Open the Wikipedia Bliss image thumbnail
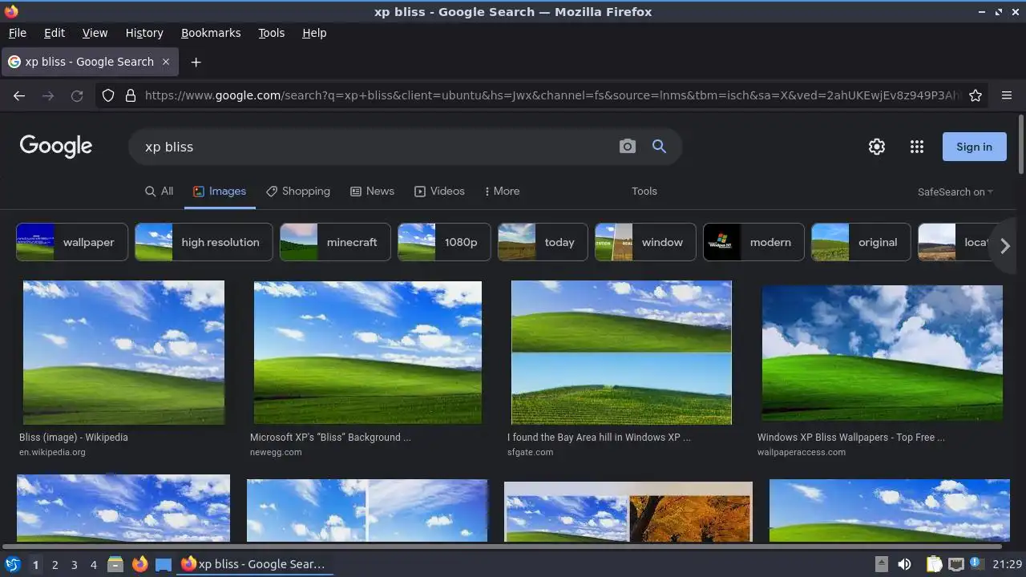The image size is (1026, 577). [x=123, y=353]
